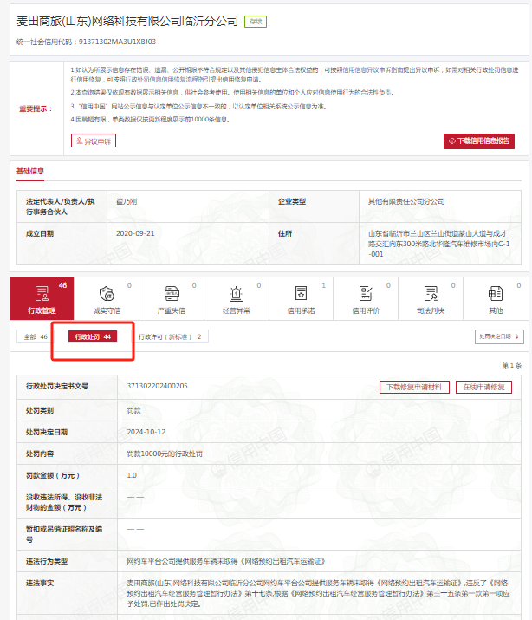Click the 处罚类别 label
Viewport: 532px width, 620px height.
tap(40, 410)
